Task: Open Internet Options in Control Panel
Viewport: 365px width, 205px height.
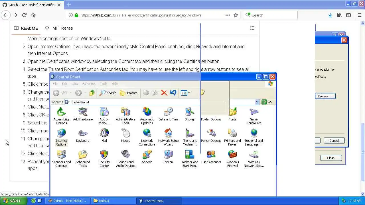Action: click(61, 137)
